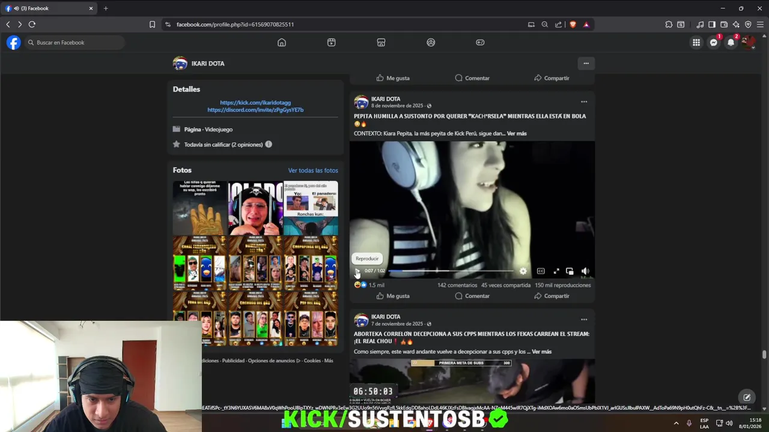Mute the video volume

pyautogui.click(x=585, y=271)
